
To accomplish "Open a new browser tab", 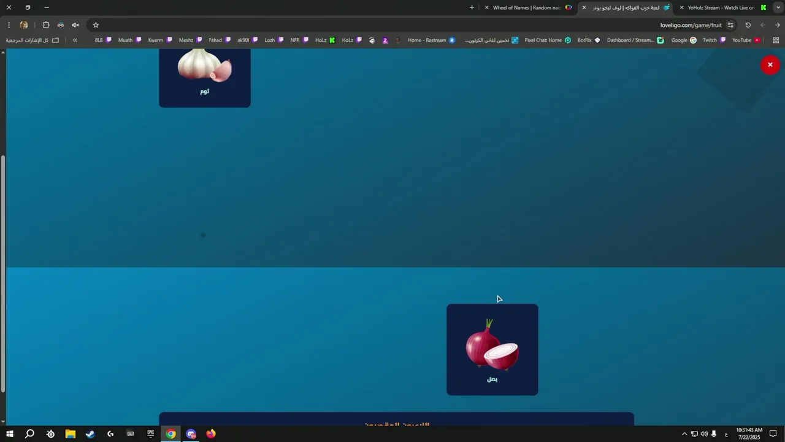I will point(472,7).
